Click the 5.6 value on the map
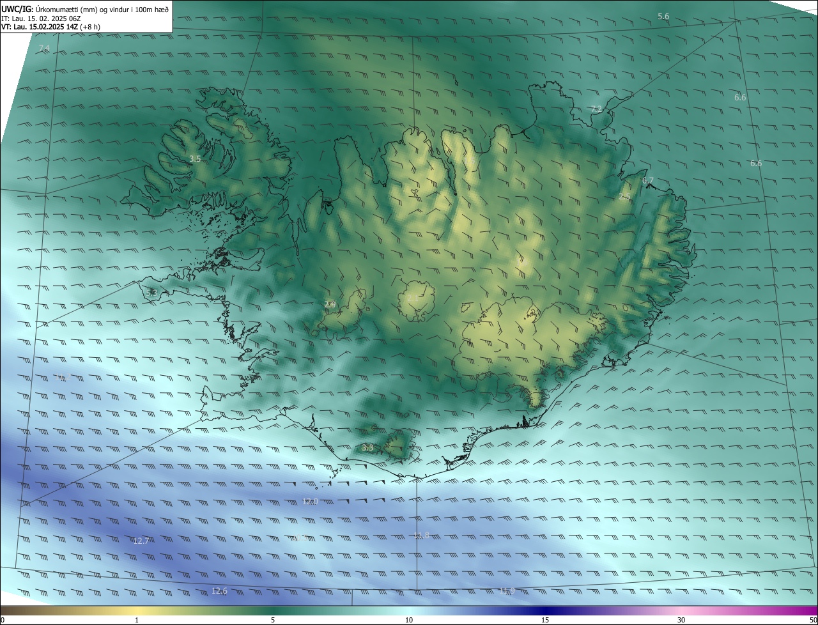The width and height of the screenshot is (818, 625). tap(663, 16)
